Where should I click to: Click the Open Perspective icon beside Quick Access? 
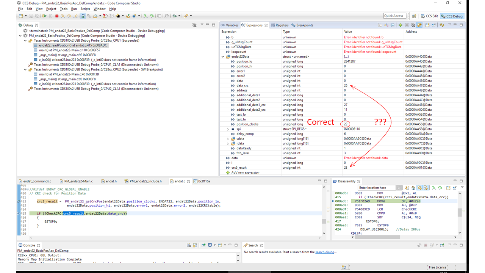414,16
